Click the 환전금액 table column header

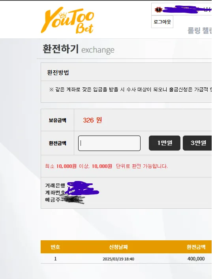196,247
